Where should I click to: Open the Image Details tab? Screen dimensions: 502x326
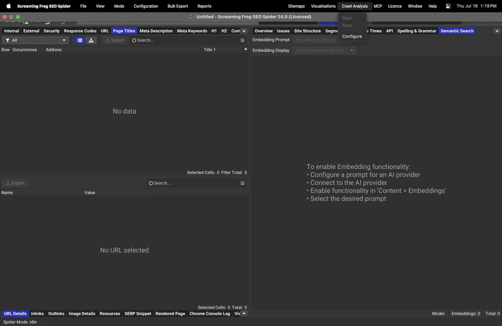tap(82, 314)
